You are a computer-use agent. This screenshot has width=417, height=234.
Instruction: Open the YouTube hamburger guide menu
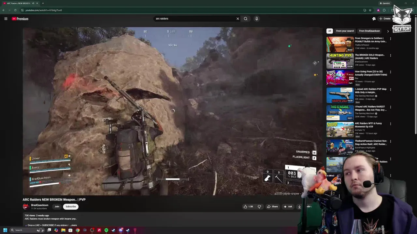pyautogui.click(x=6, y=19)
